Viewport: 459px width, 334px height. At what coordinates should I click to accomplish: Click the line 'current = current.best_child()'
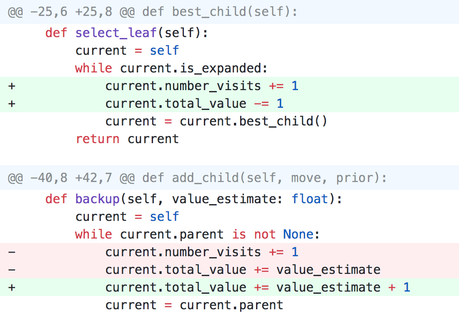(x=216, y=121)
